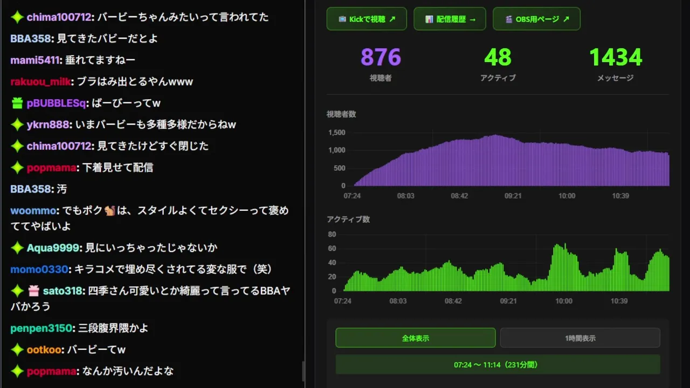Click the message 下着見せて配信
The width and height of the screenshot is (690, 388).
pyautogui.click(x=118, y=168)
